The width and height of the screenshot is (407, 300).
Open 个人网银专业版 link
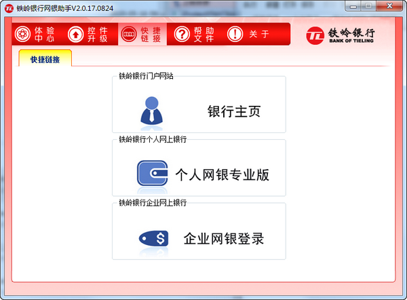(x=222, y=174)
